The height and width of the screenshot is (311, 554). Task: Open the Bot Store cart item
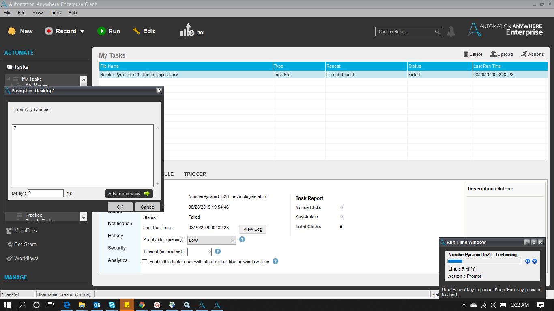pyautogui.click(x=21, y=244)
